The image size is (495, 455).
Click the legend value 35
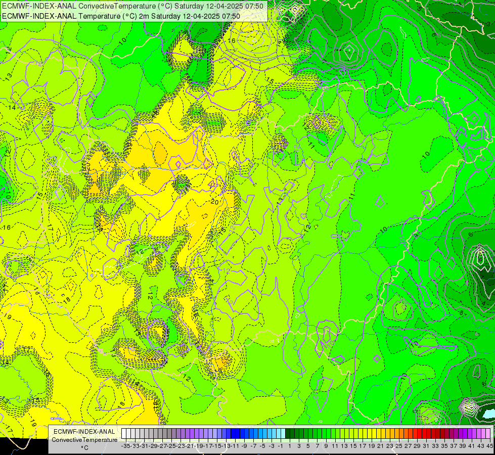[444, 446]
